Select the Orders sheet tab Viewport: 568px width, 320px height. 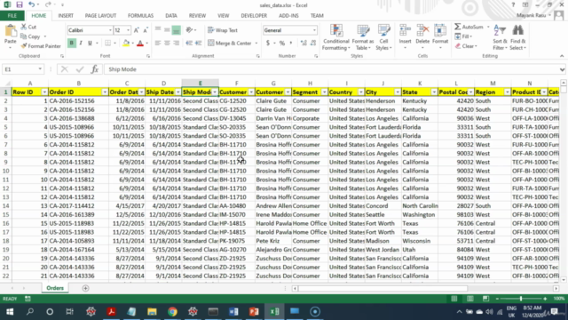(x=55, y=288)
